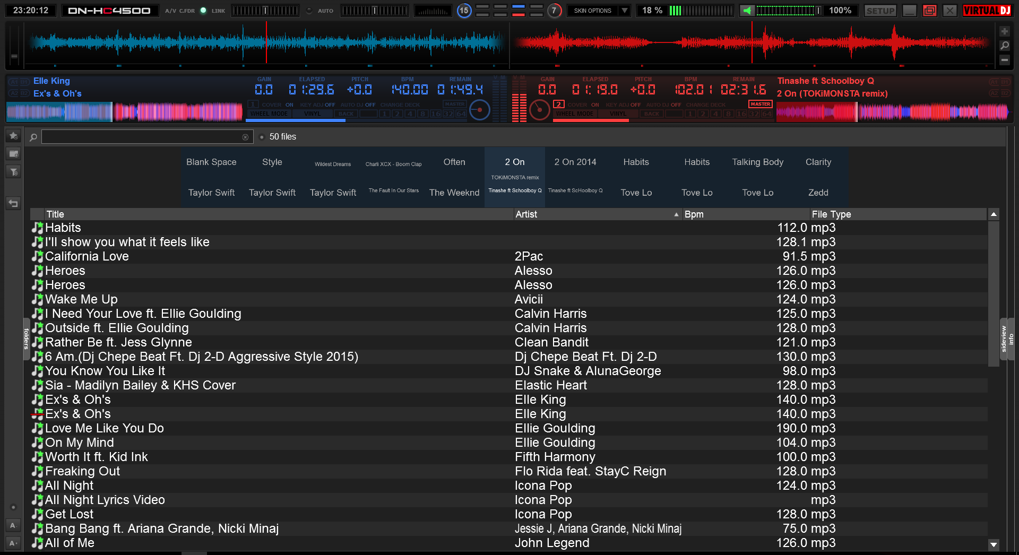Click scroll down arrow of track list
The width and height of the screenshot is (1019, 555).
994,544
